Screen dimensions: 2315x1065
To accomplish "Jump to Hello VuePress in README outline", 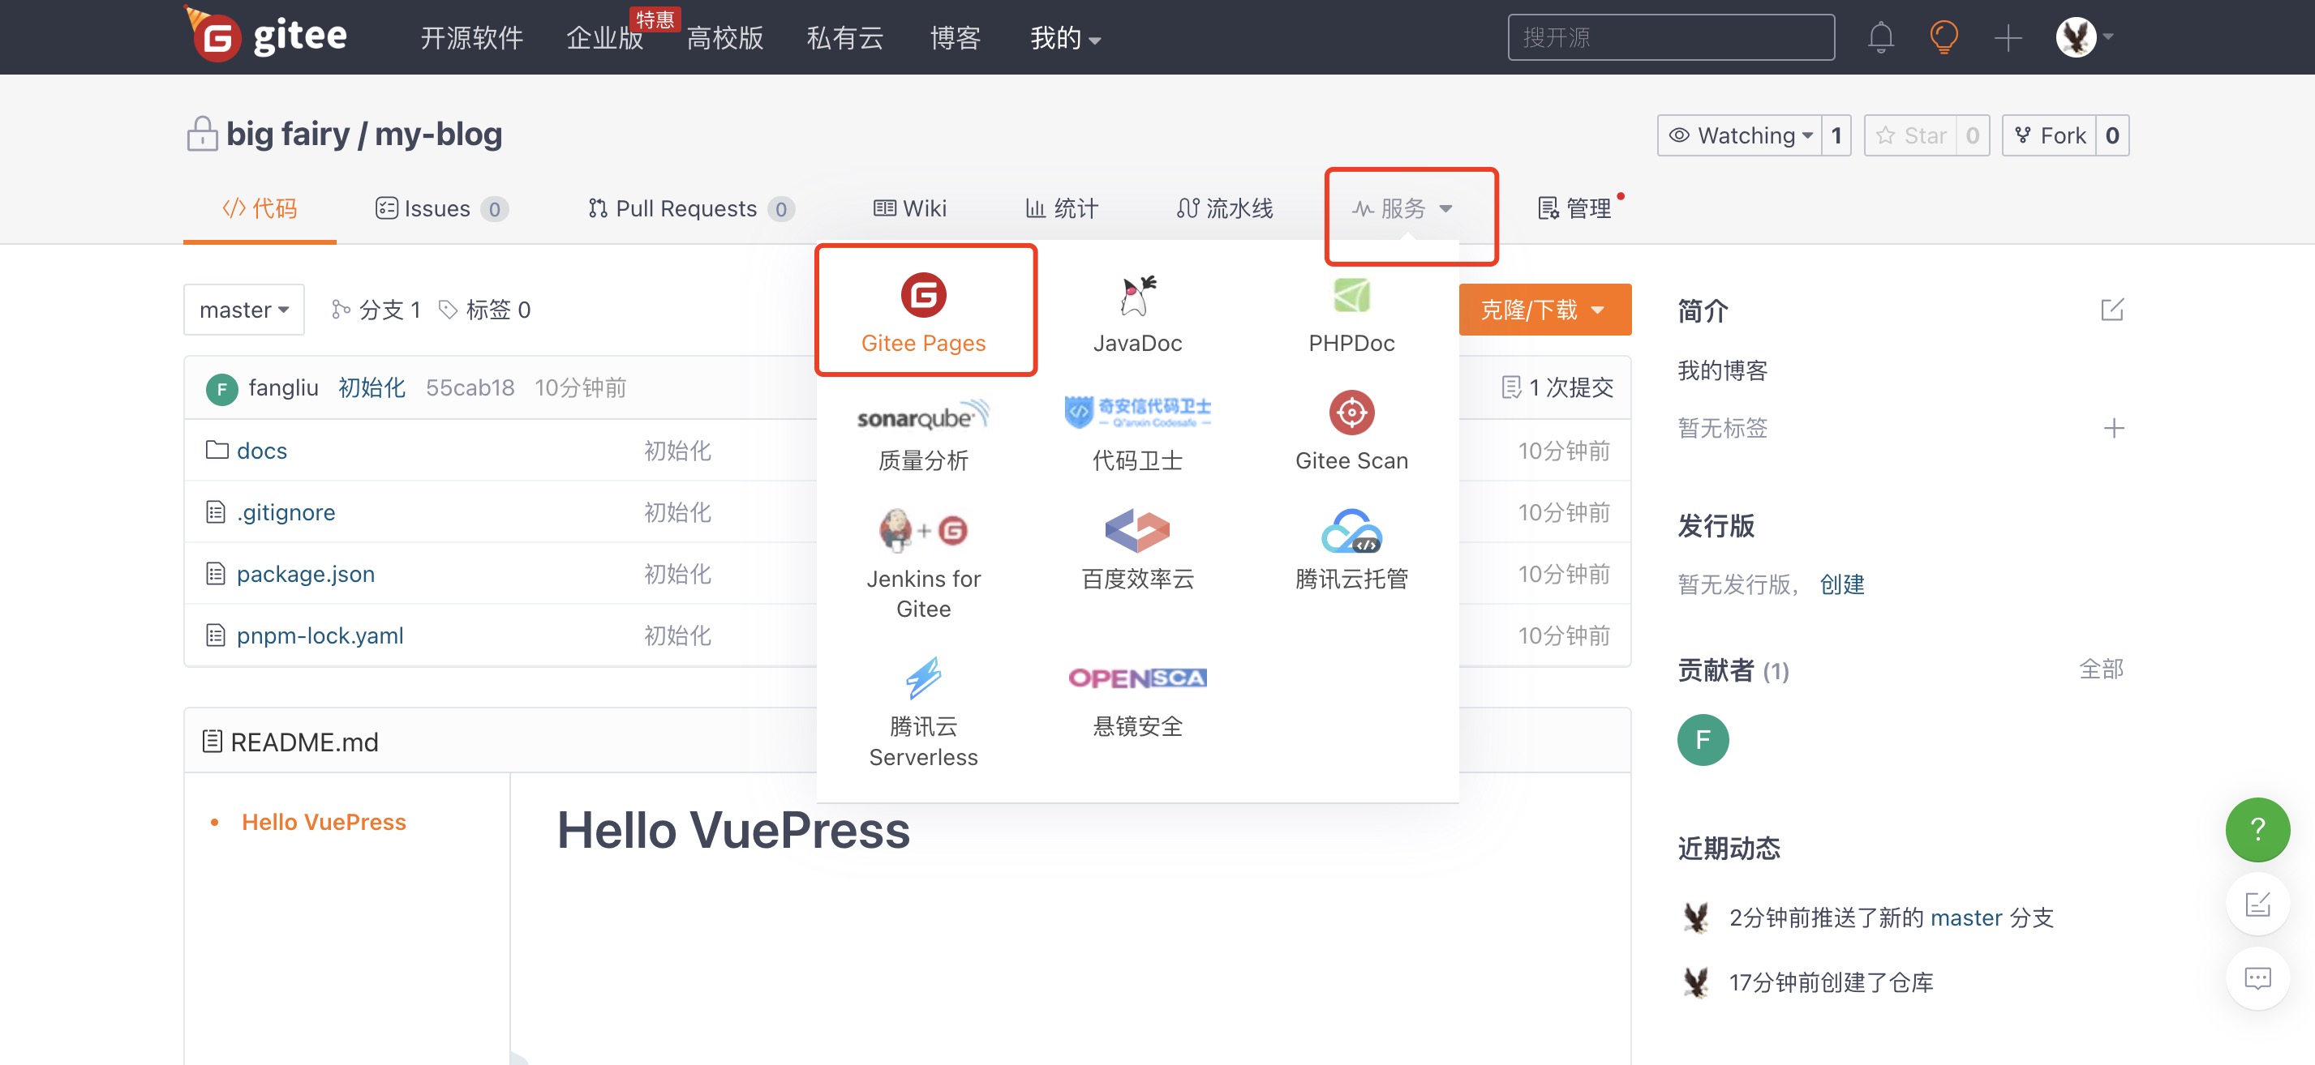I will (x=324, y=822).
